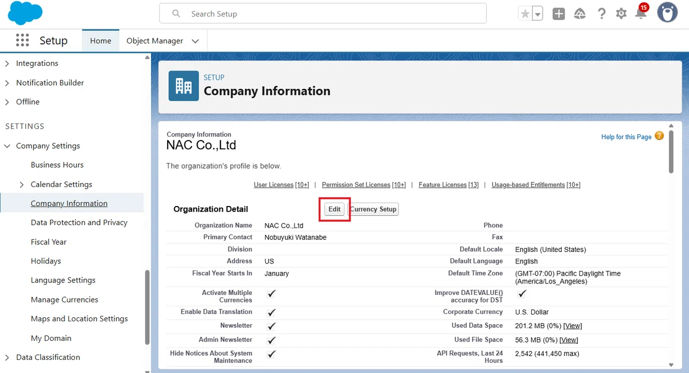Click the Salesforce cloud logo

coord(25,13)
